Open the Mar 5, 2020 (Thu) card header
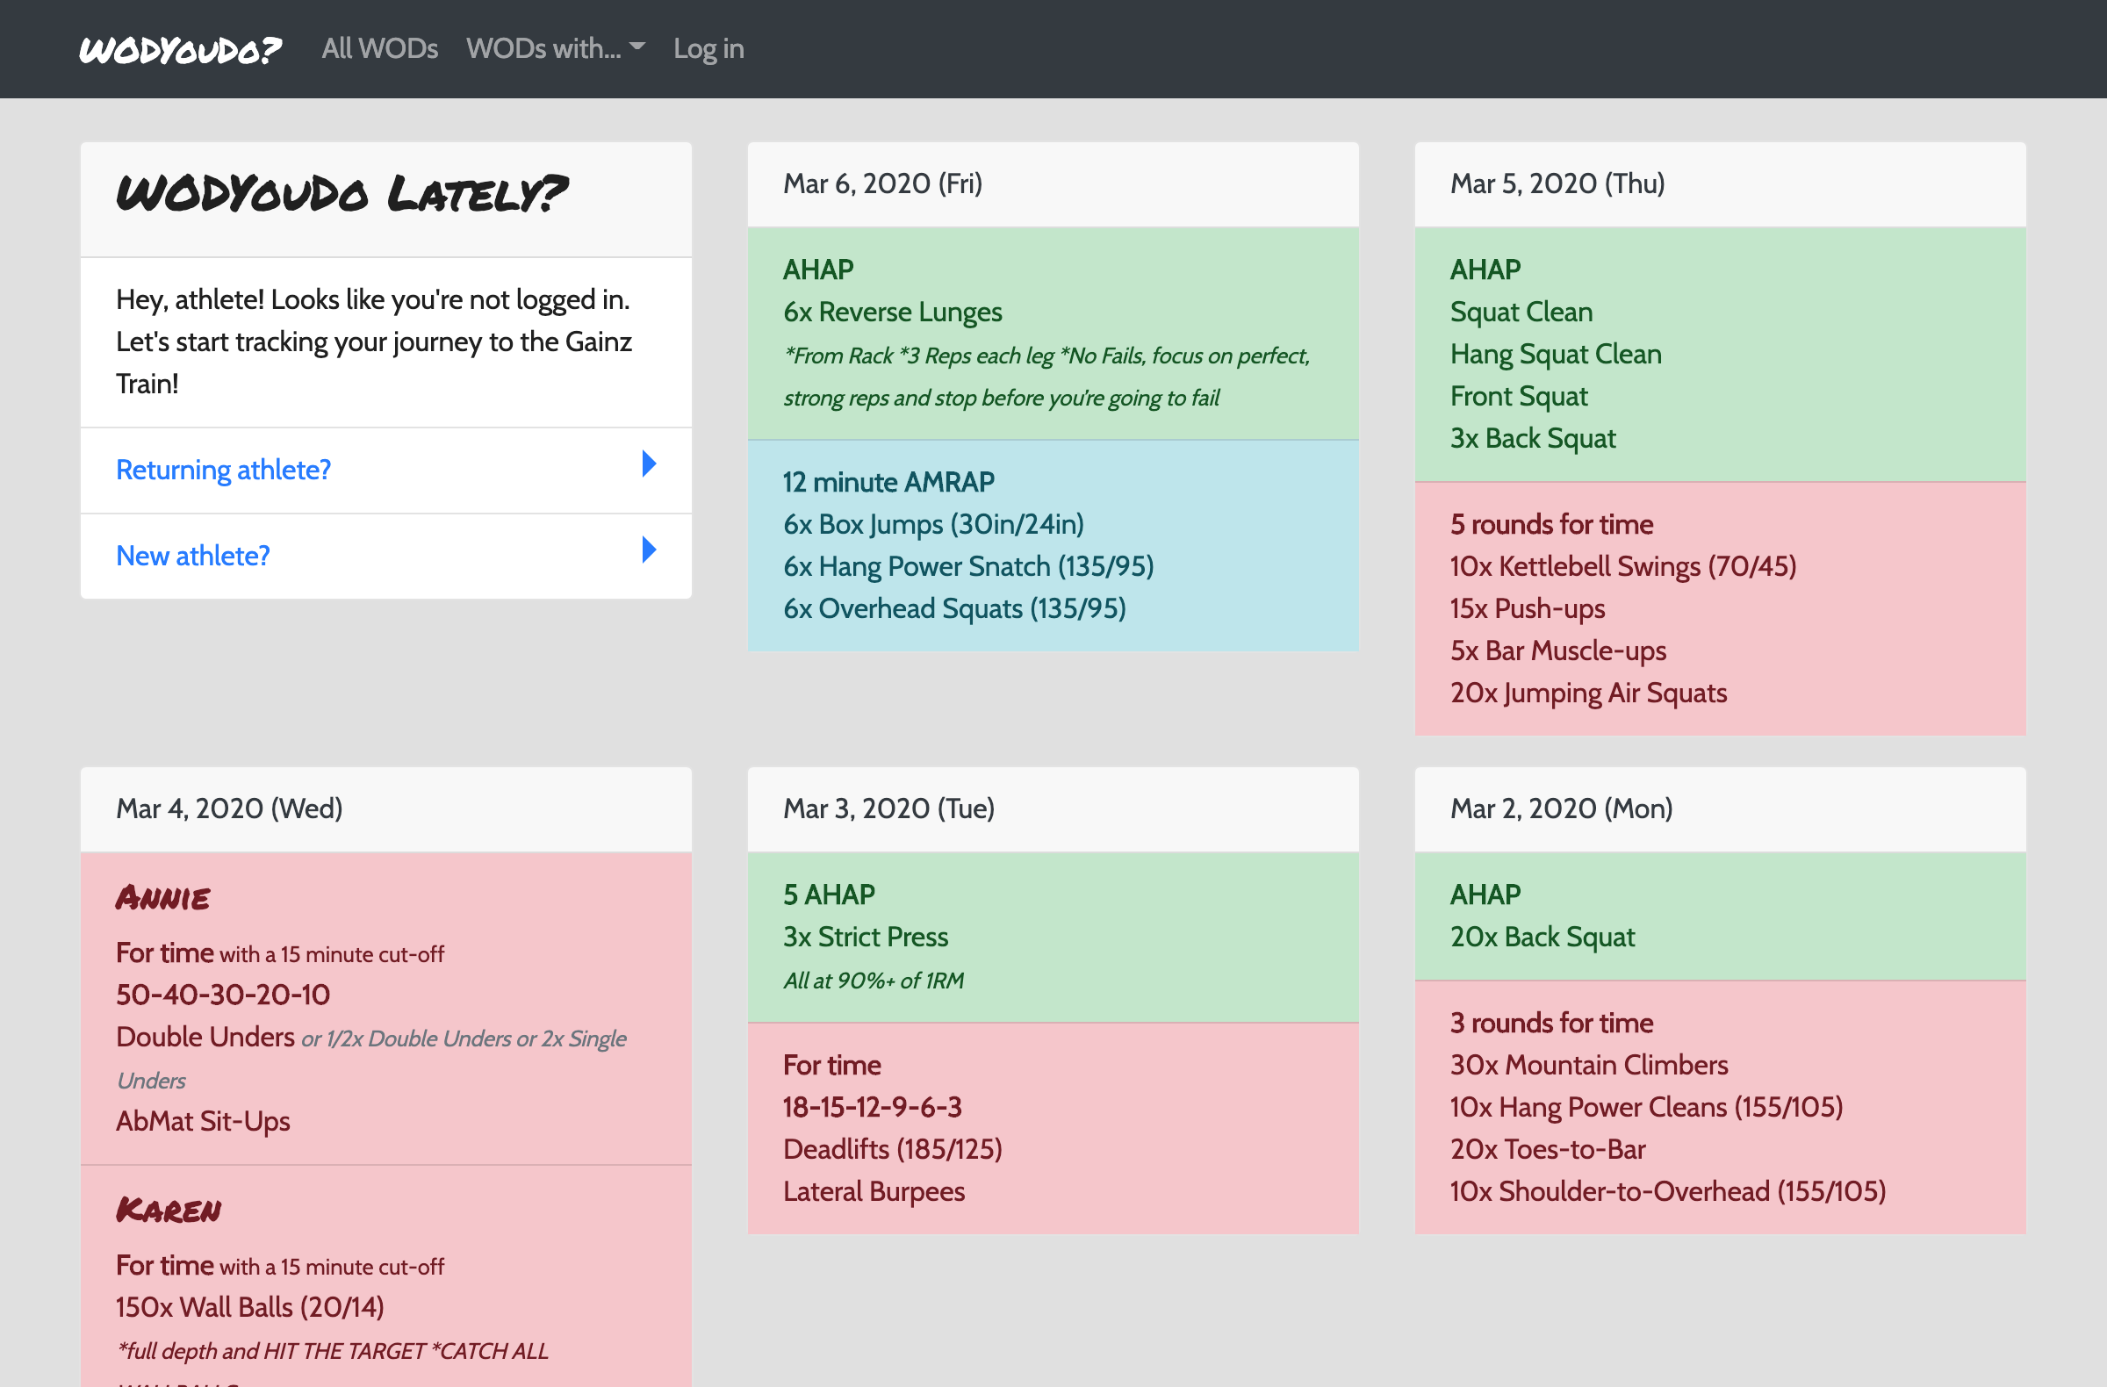Screen dimensions: 2107x1387 pyautogui.click(x=1719, y=184)
